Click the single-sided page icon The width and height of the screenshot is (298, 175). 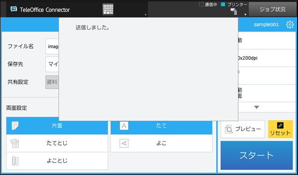pos(15,126)
